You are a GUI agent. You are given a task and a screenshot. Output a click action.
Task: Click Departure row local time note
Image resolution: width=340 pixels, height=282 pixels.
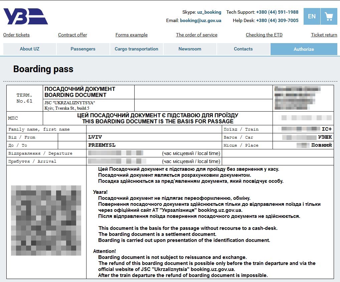pos(191,153)
